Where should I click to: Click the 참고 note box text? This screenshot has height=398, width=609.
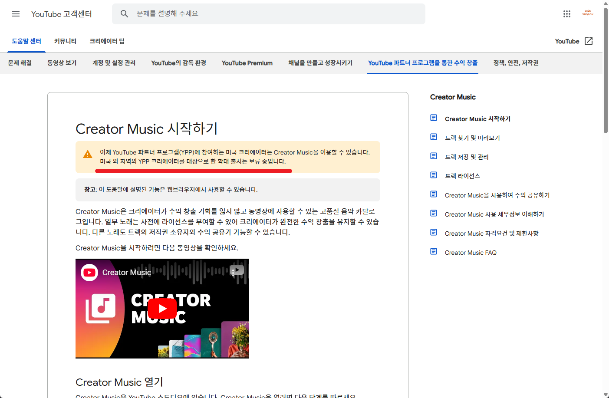(171, 190)
